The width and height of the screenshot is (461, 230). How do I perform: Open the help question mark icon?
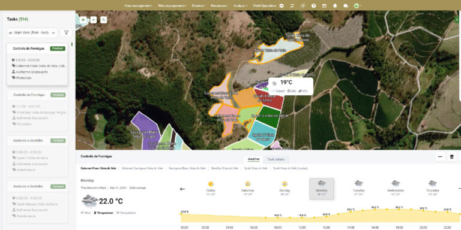point(314,5)
